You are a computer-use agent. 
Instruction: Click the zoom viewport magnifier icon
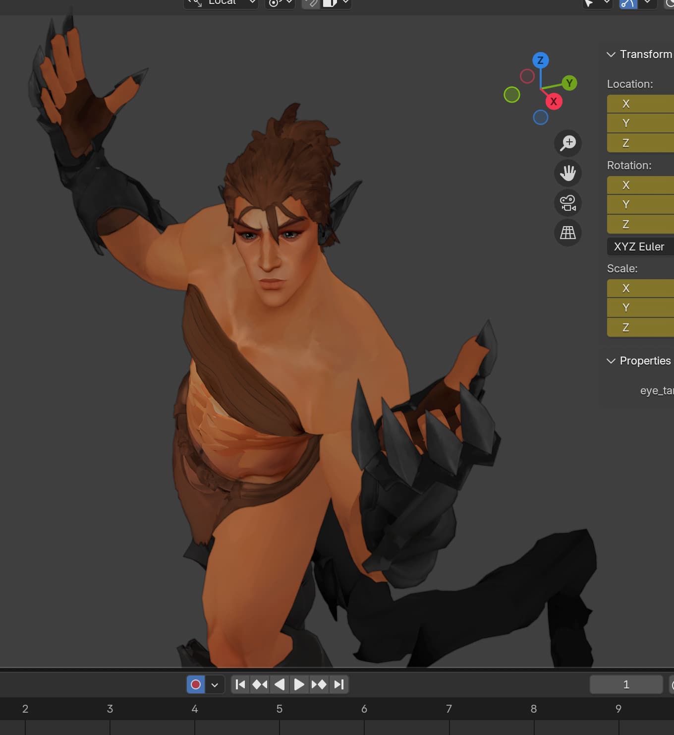pyautogui.click(x=567, y=143)
